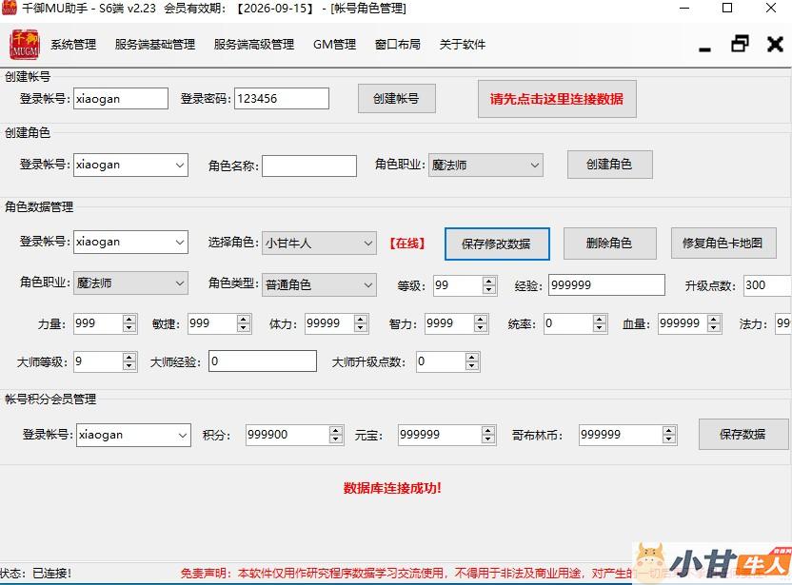This screenshot has width=792, height=585.
Task: Click the inner restore window icon
Action: (740, 44)
